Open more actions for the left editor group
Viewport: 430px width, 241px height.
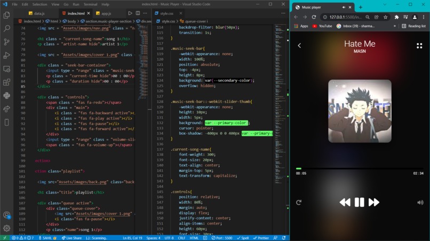[x=145, y=13]
